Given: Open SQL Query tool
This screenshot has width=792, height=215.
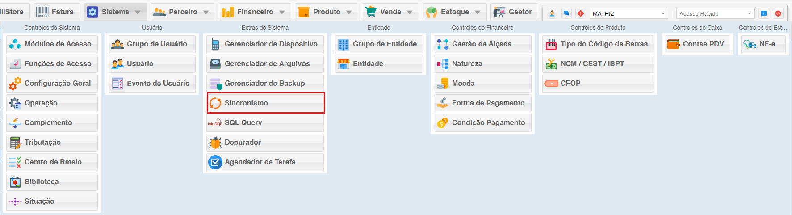Looking at the screenshot, I should coord(265,122).
